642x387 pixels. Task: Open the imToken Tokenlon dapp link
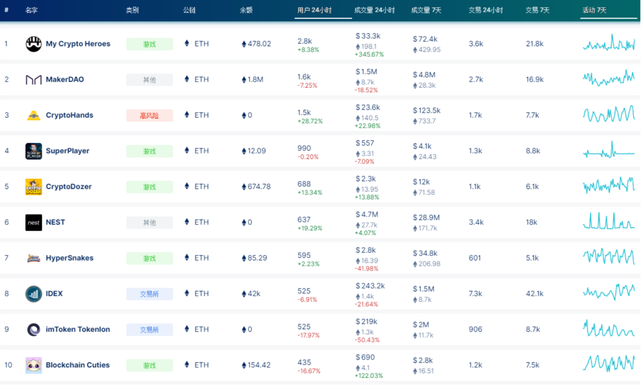[x=78, y=330]
